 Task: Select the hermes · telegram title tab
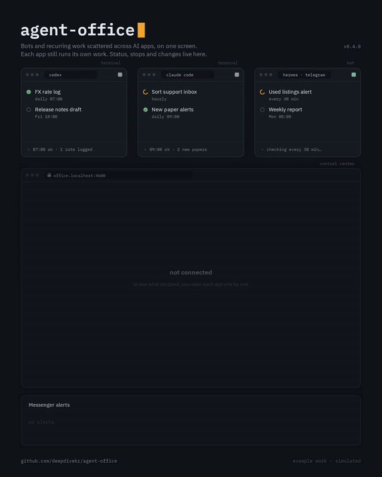click(304, 75)
